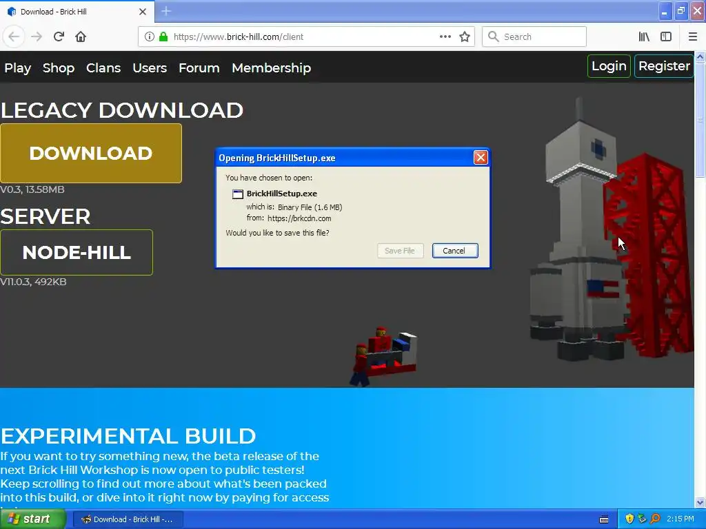
Task: Click the BrickHillSetup.exe filename text
Action: point(282,194)
